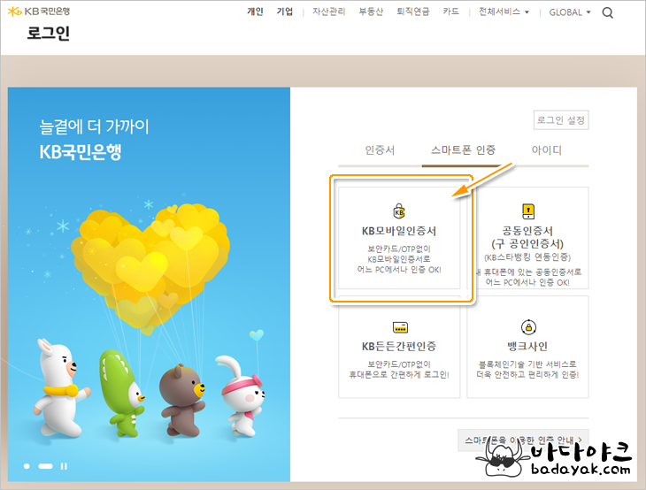Select the active banner slide indicator
646x490 pixels.
[46, 466]
